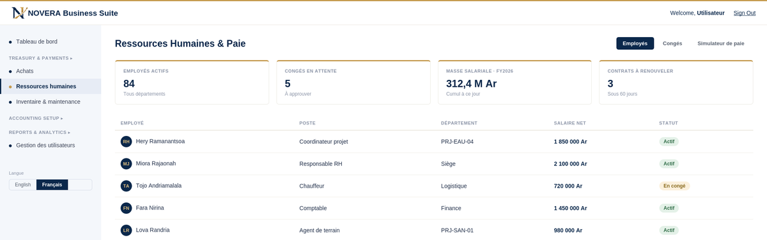
Task: Open the Masse salariale FY2026 card
Action: (515, 82)
